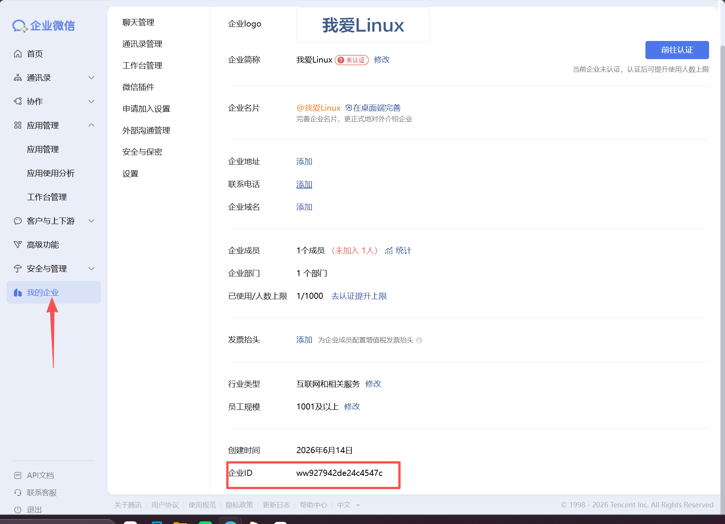Click the power icon beside 退出
Viewport: 725px width, 524px height.
(18, 510)
